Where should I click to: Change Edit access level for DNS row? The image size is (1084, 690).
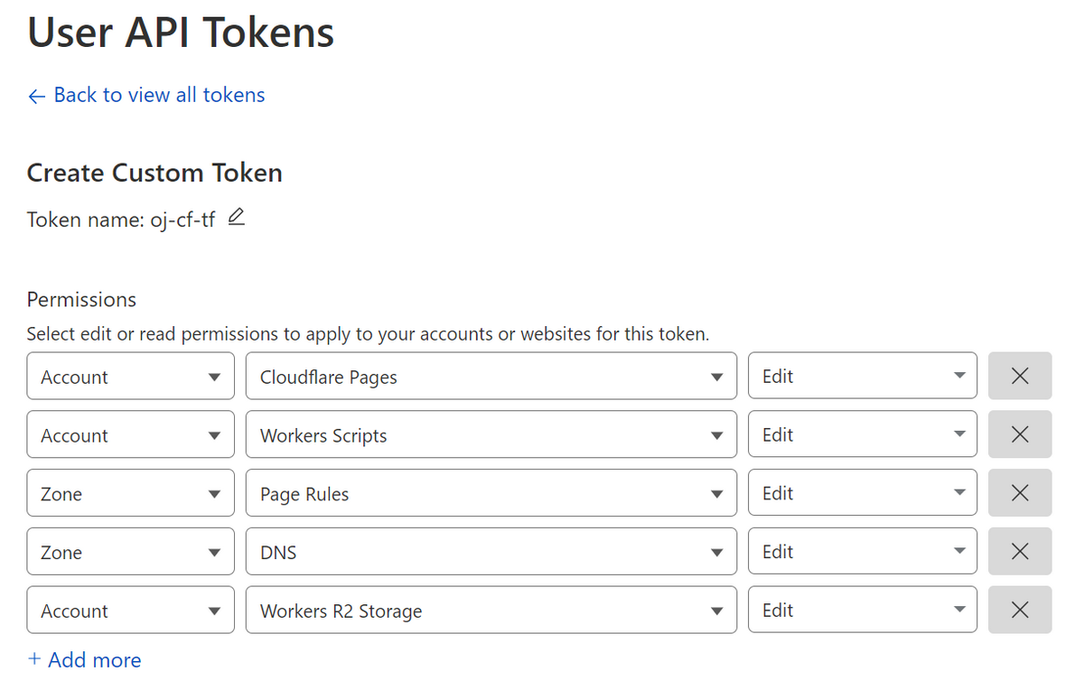[863, 552]
